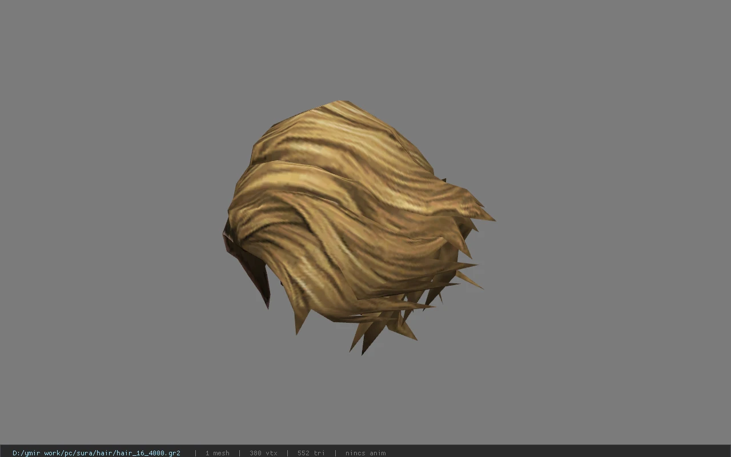Click the file path hair_16_4000.gr2 in status bar
The width and height of the screenshot is (731, 457).
click(97, 453)
